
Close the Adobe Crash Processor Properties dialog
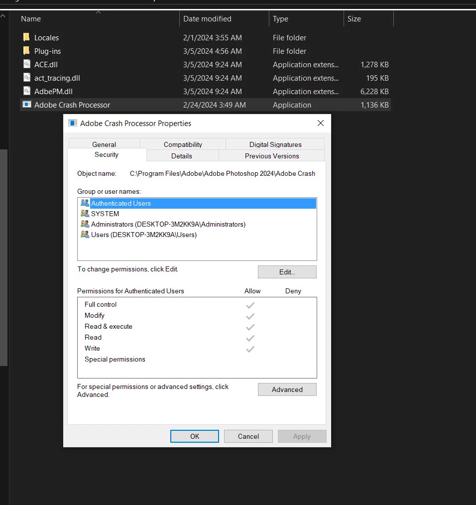pos(321,123)
